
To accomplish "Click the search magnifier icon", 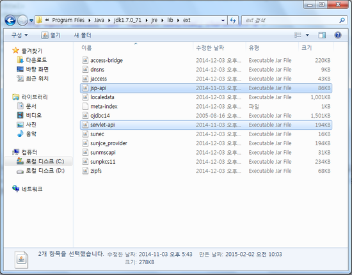I will [342, 20].
